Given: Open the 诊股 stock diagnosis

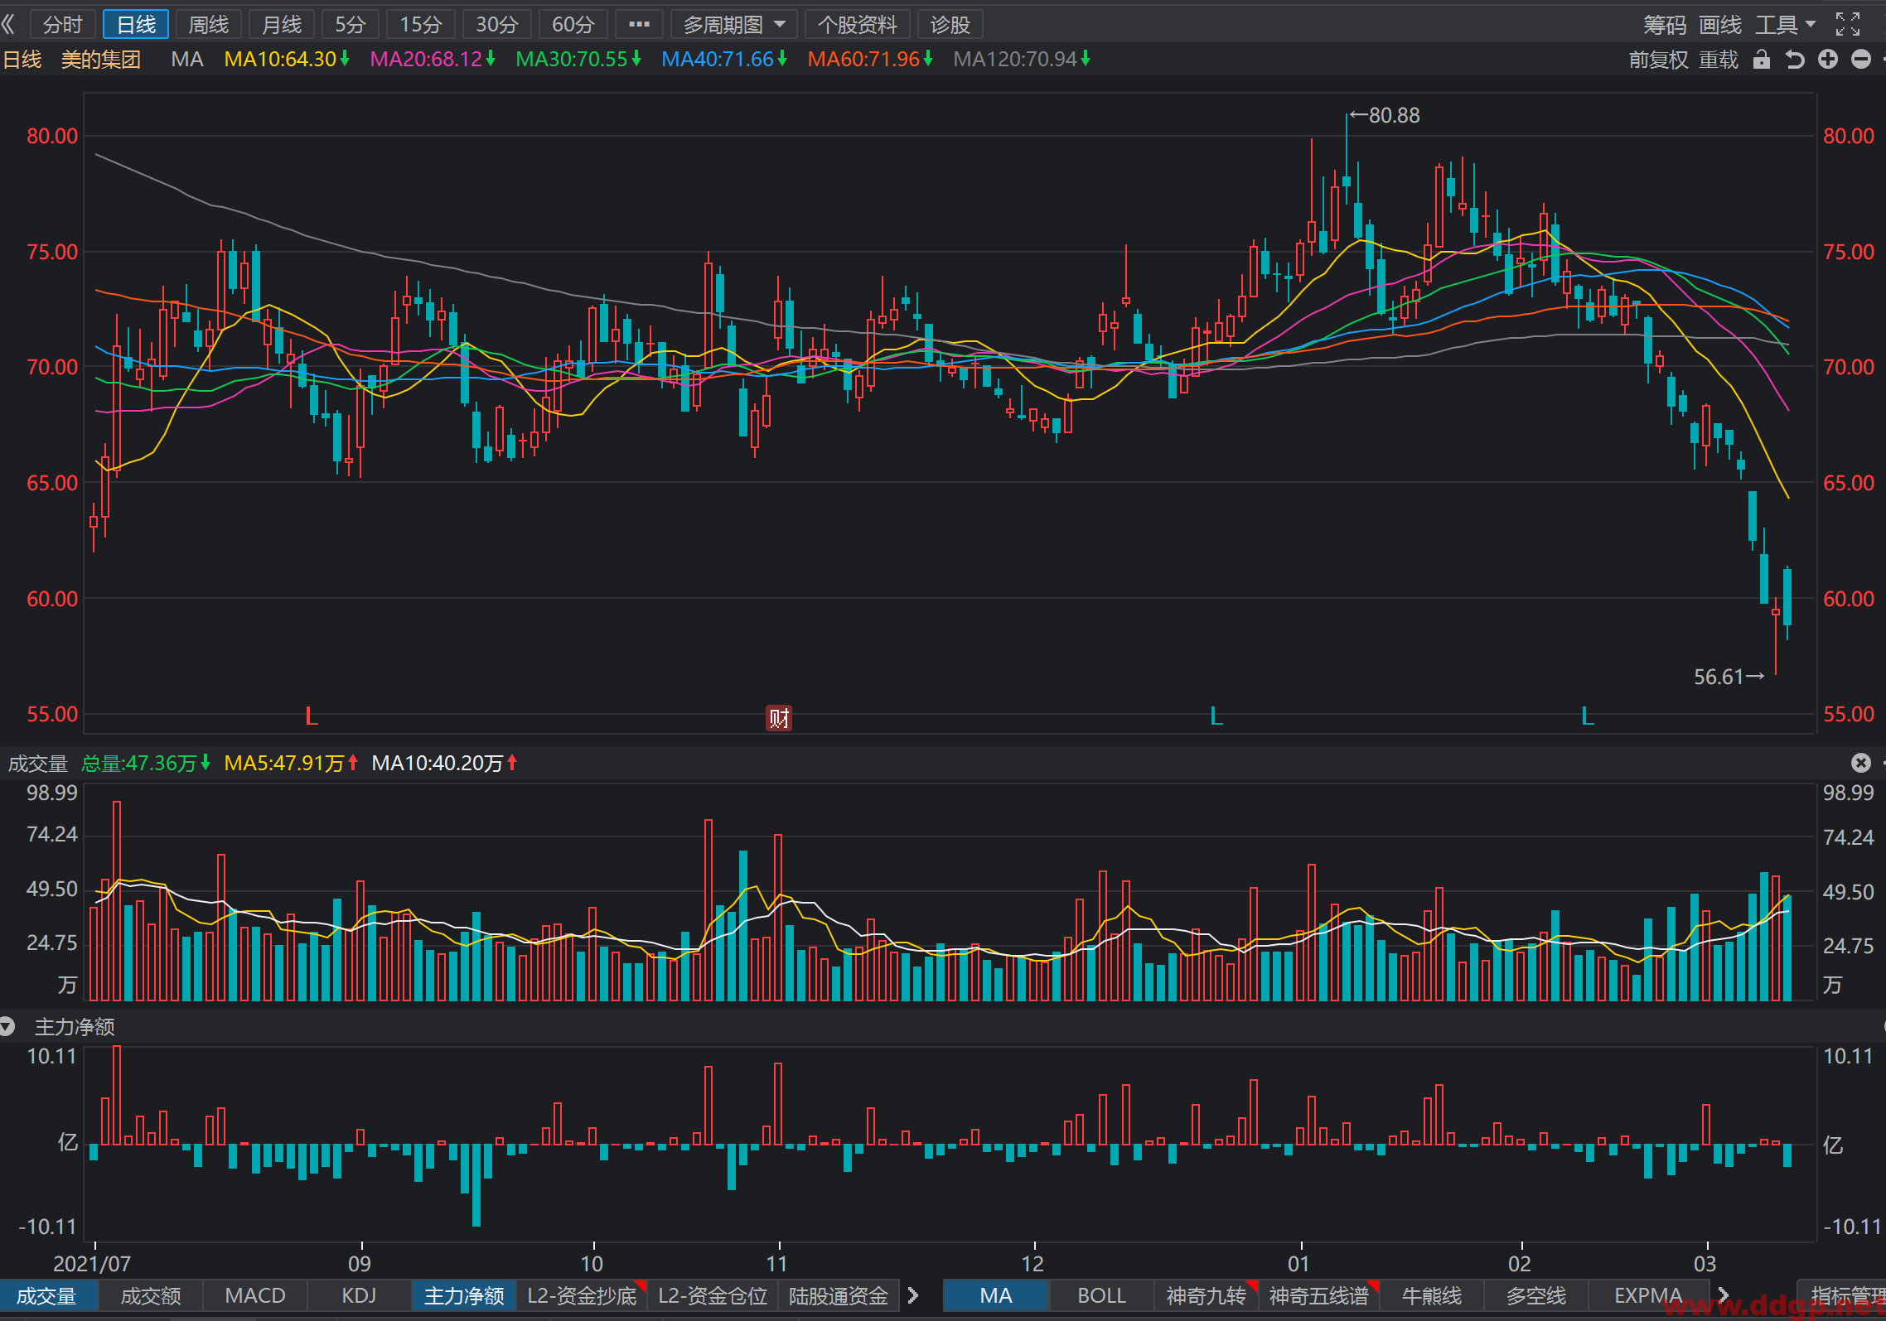Looking at the screenshot, I should pos(950,25).
